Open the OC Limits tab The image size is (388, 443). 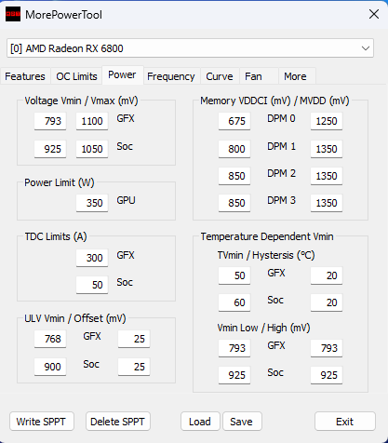pos(76,76)
